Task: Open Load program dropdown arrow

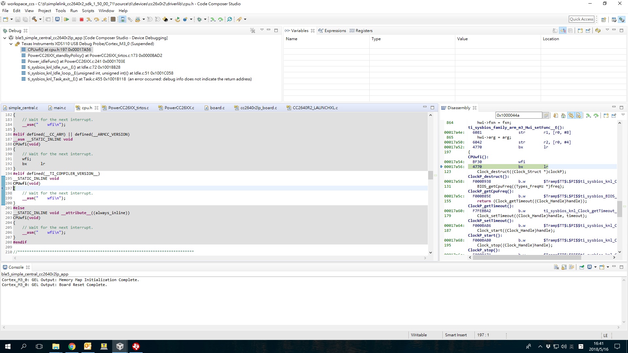Action: (x=144, y=19)
